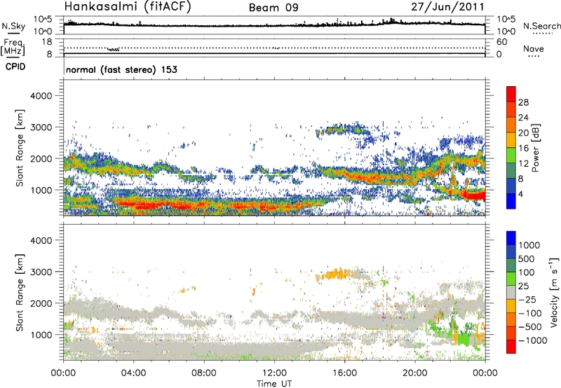Select the N.Sky legend label
Screen dimensions: 561x388
[13, 26]
